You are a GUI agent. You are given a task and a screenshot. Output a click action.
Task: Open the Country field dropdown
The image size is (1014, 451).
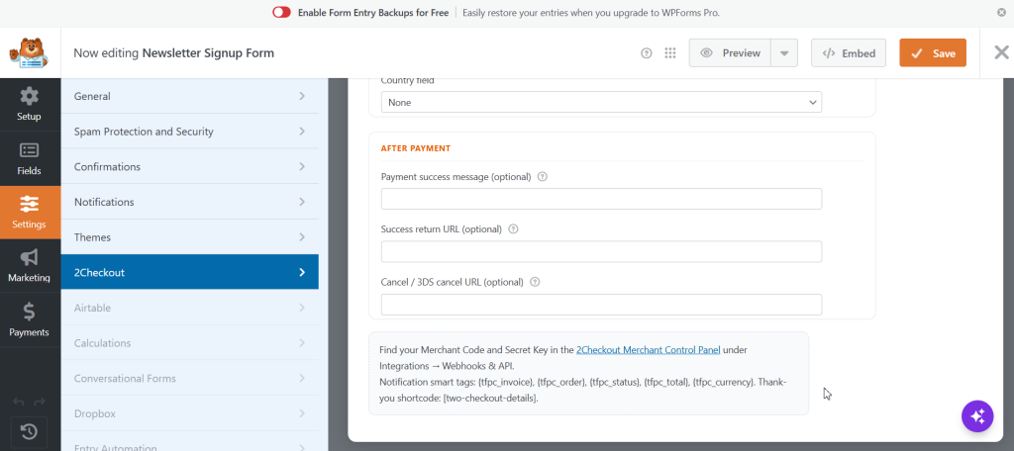pos(601,102)
